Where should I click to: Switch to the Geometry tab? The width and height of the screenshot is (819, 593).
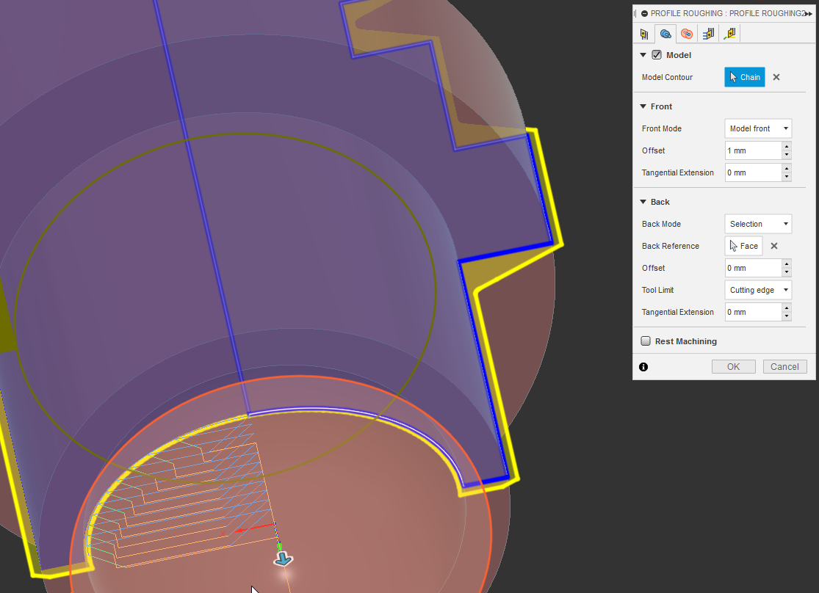[x=665, y=34]
